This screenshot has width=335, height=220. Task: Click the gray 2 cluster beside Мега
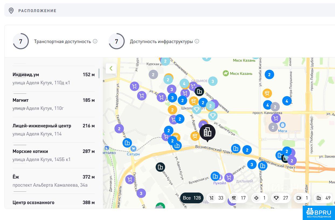[x=273, y=127]
